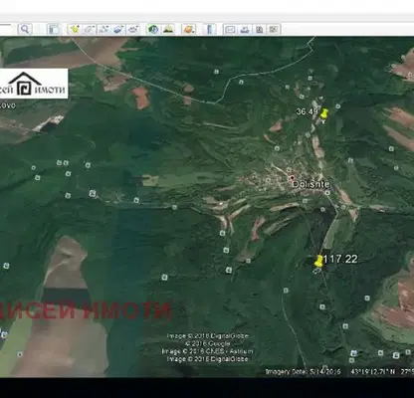
Task: Click the search magnifier button
Action: [x=25, y=29]
